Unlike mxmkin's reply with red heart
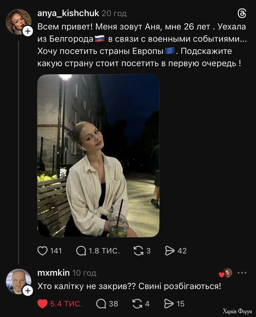 [42, 304]
